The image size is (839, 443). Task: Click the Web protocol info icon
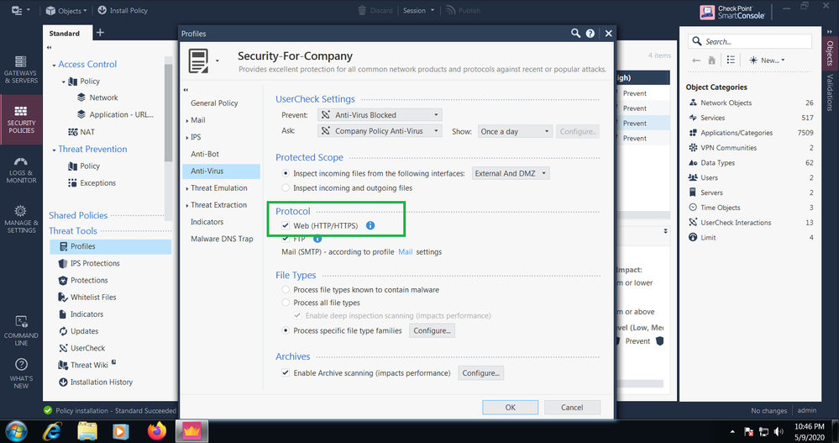coord(370,225)
